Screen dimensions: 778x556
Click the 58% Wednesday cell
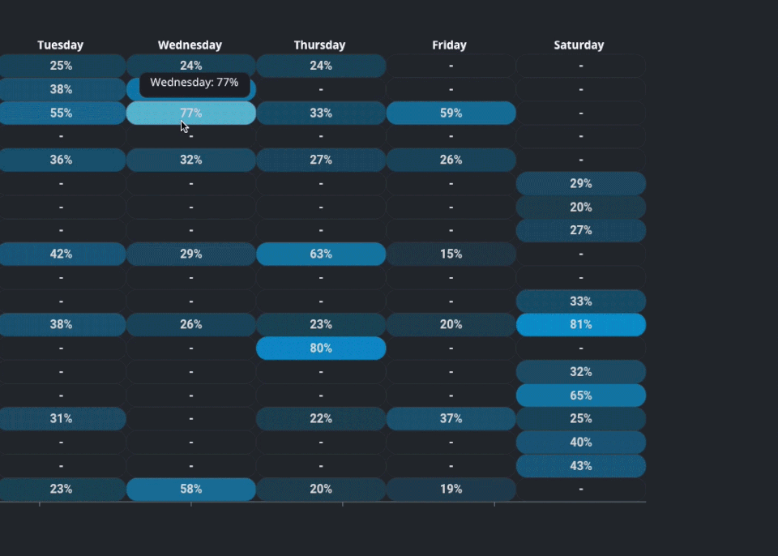[191, 490]
